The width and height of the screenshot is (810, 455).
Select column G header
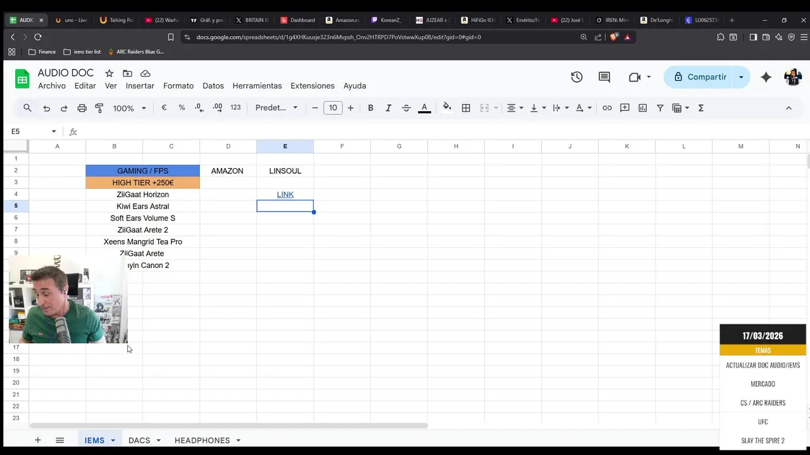point(399,147)
